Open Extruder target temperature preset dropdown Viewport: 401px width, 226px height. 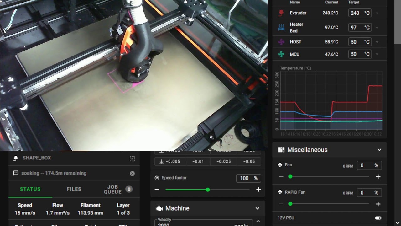377,13
